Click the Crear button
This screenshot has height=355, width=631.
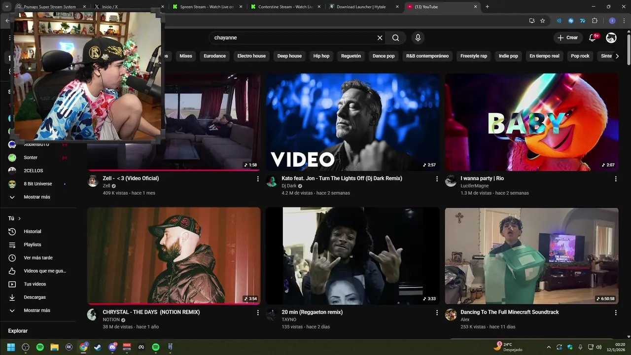pyautogui.click(x=567, y=38)
